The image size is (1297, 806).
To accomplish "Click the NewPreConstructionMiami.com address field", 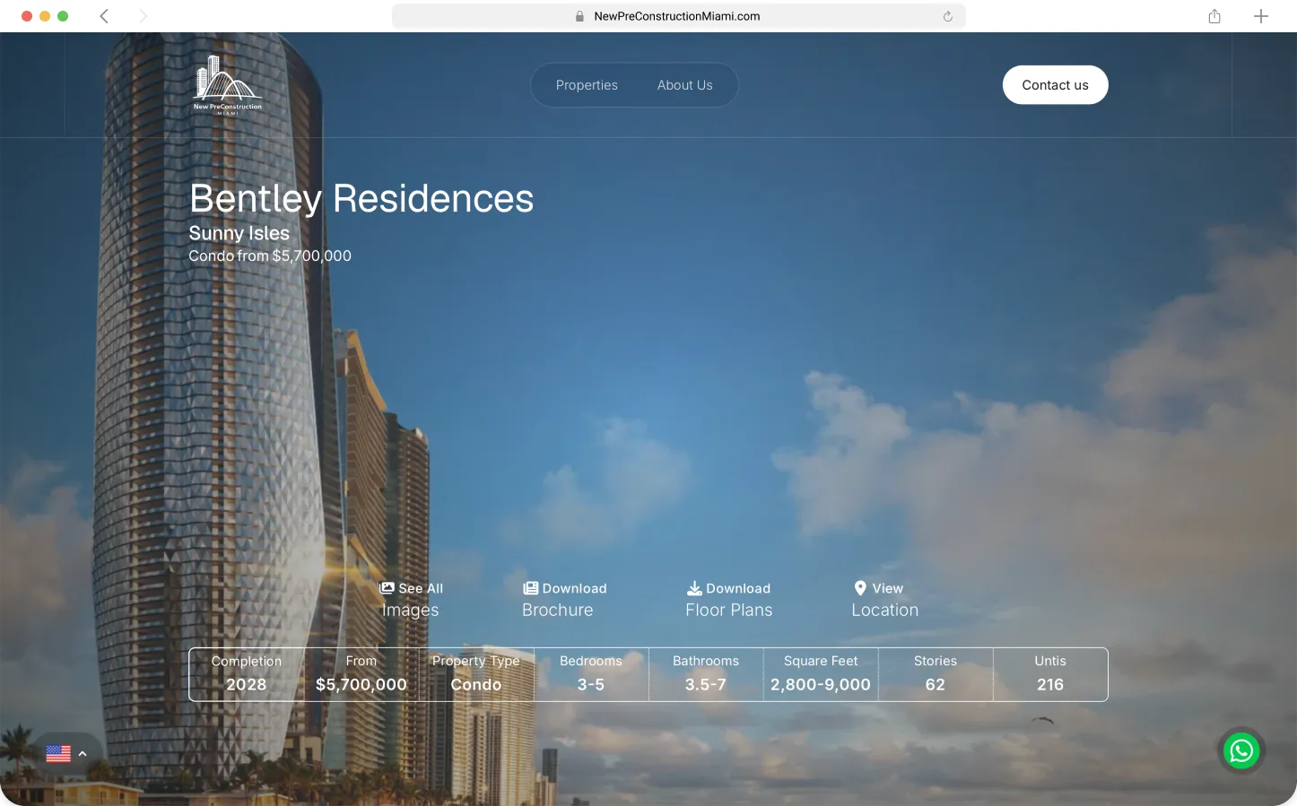I will [678, 16].
